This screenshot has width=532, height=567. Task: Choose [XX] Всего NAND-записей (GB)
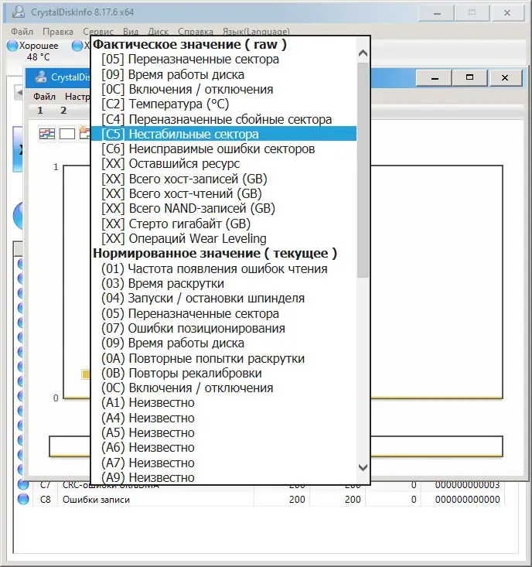pyautogui.click(x=223, y=209)
